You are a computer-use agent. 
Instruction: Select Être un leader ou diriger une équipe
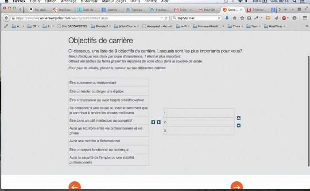coord(108,91)
